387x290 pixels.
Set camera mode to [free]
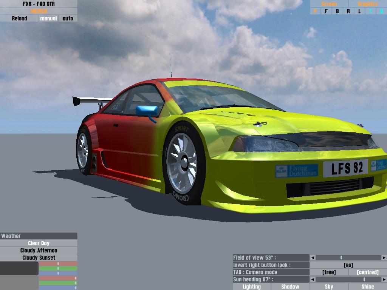click(329, 272)
